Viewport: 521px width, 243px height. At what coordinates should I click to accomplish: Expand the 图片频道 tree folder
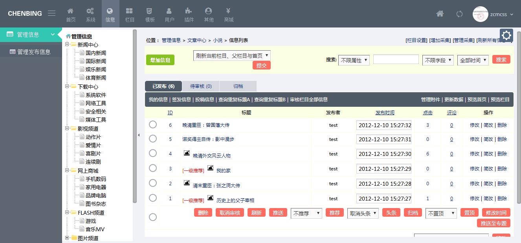67,238
